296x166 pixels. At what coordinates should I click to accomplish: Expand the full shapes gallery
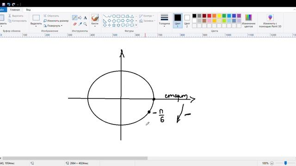coord(136,25)
